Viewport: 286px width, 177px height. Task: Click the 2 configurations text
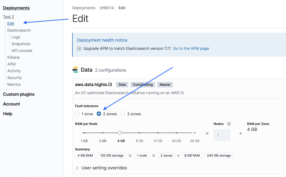[x=110, y=70]
